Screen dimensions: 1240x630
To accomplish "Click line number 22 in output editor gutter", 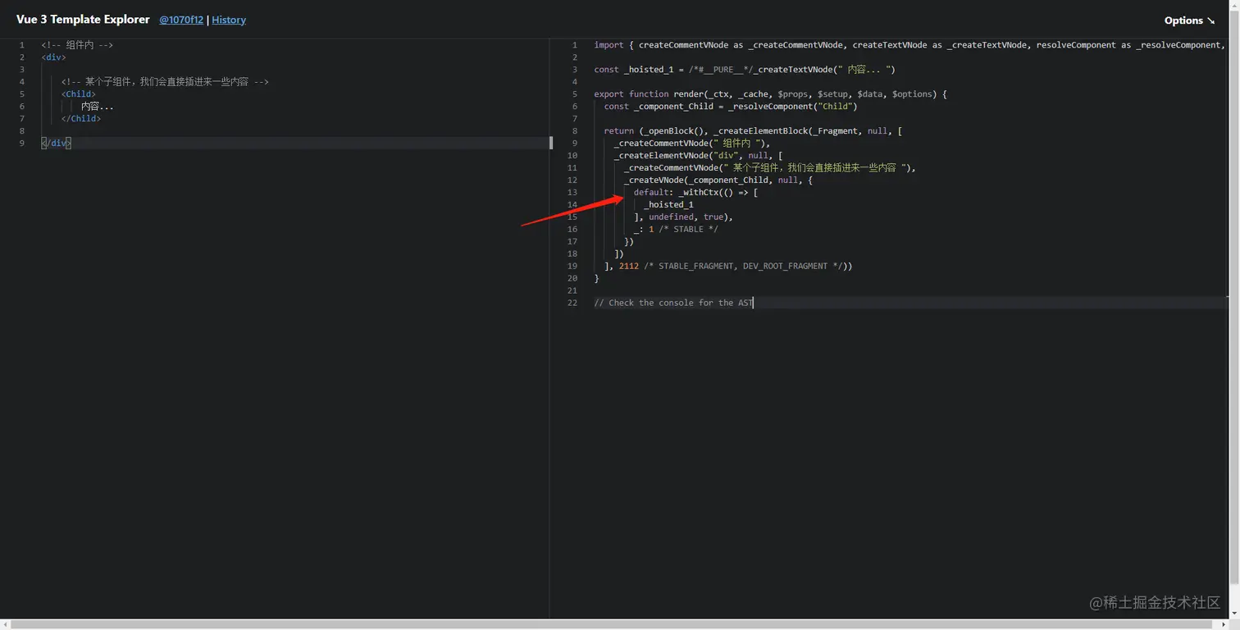I will 572,304.
